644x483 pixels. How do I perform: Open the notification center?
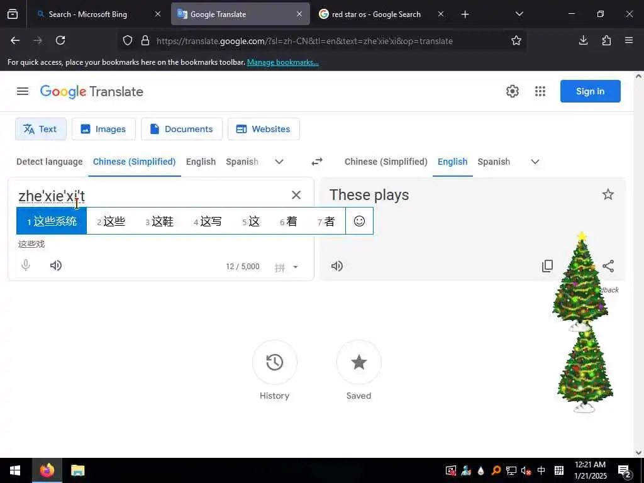[x=625, y=471]
